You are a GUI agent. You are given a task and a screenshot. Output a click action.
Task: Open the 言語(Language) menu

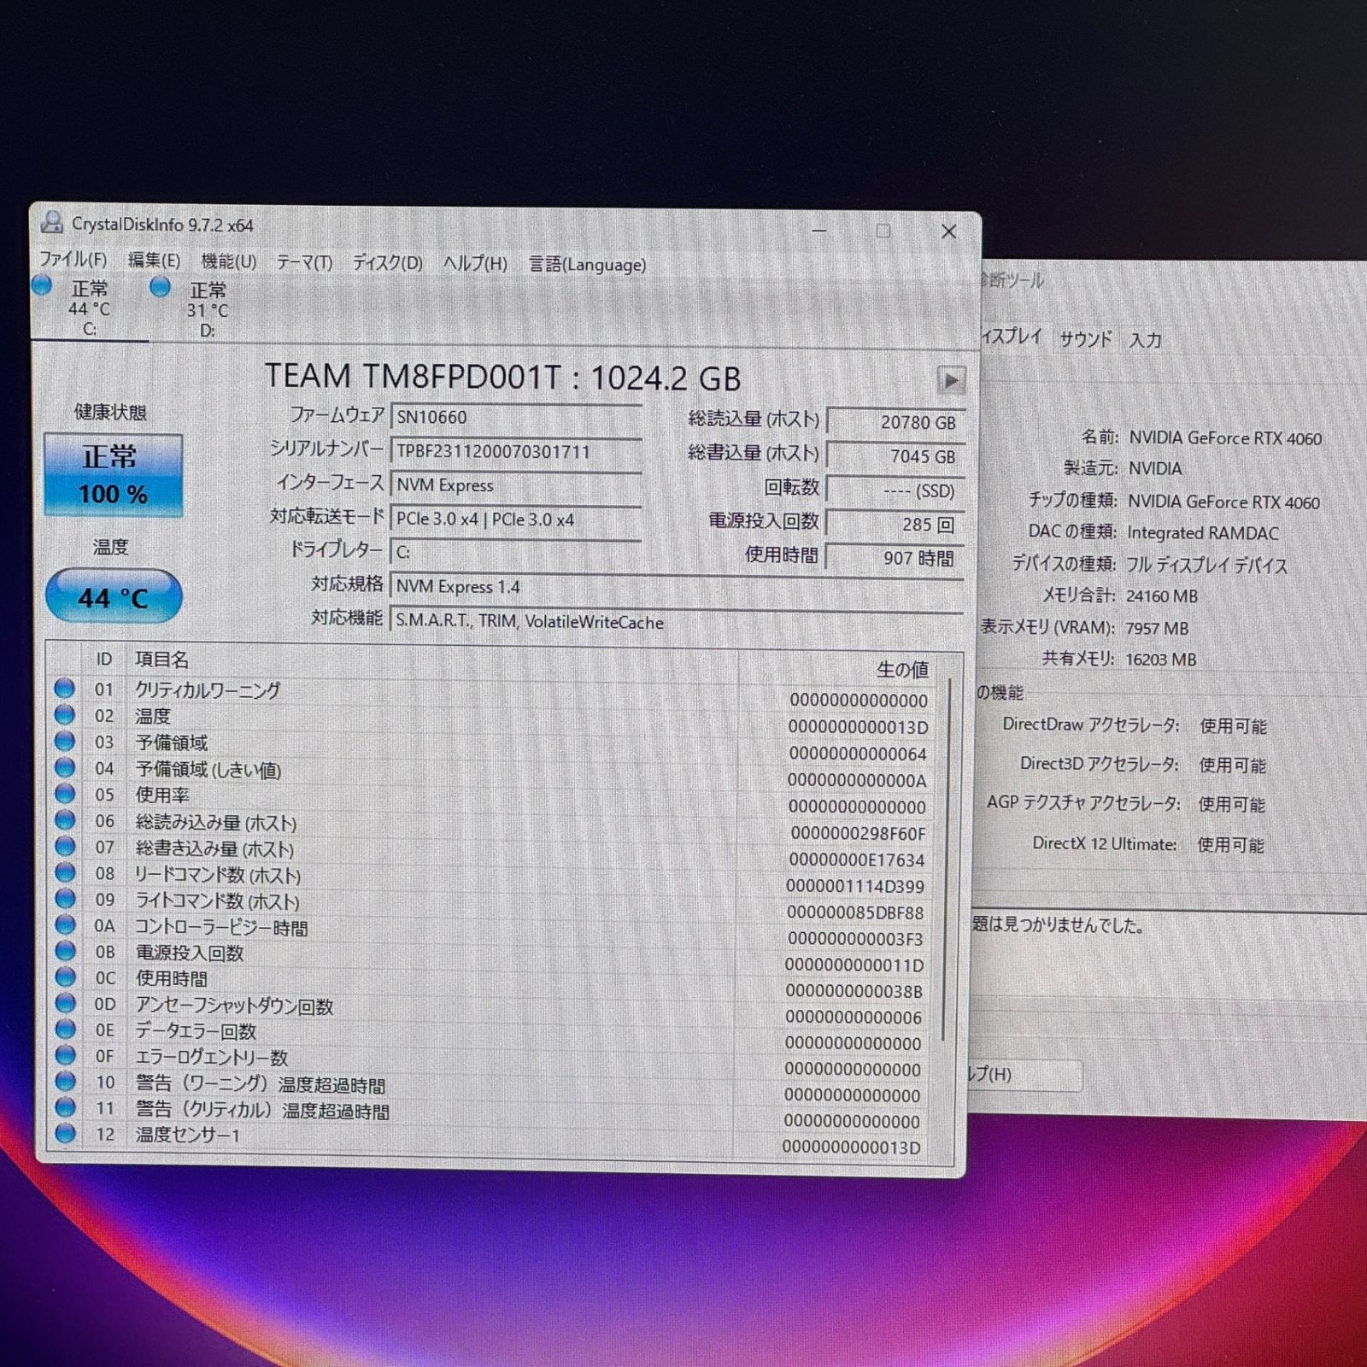click(588, 264)
